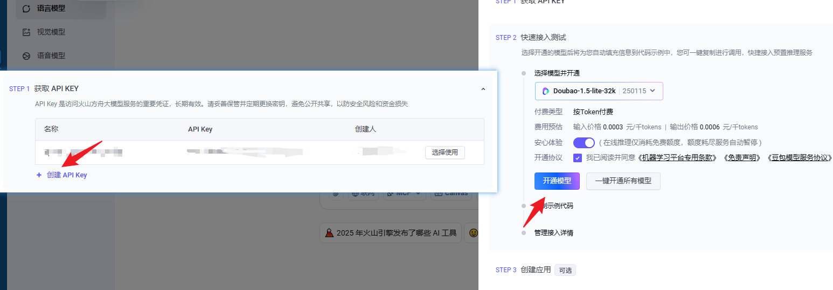The image size is (833, 290).
Task: Open the 豆包模型服务协议 link
Action: (x=799, y=158)
